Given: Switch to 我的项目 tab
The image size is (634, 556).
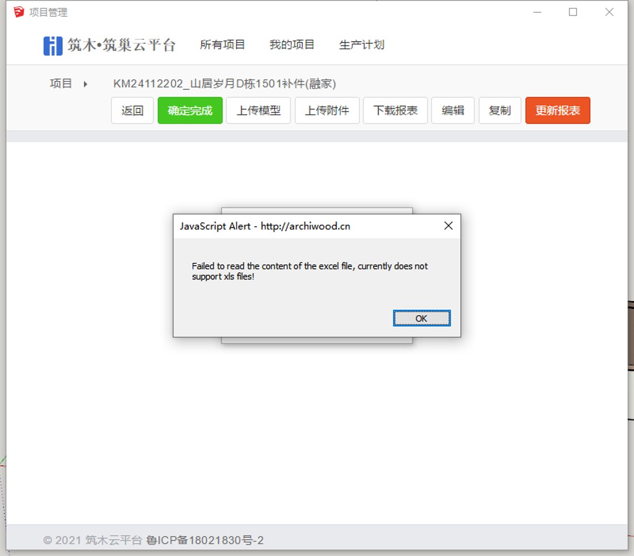Looking at the screenshot, I should coord(292,45).
